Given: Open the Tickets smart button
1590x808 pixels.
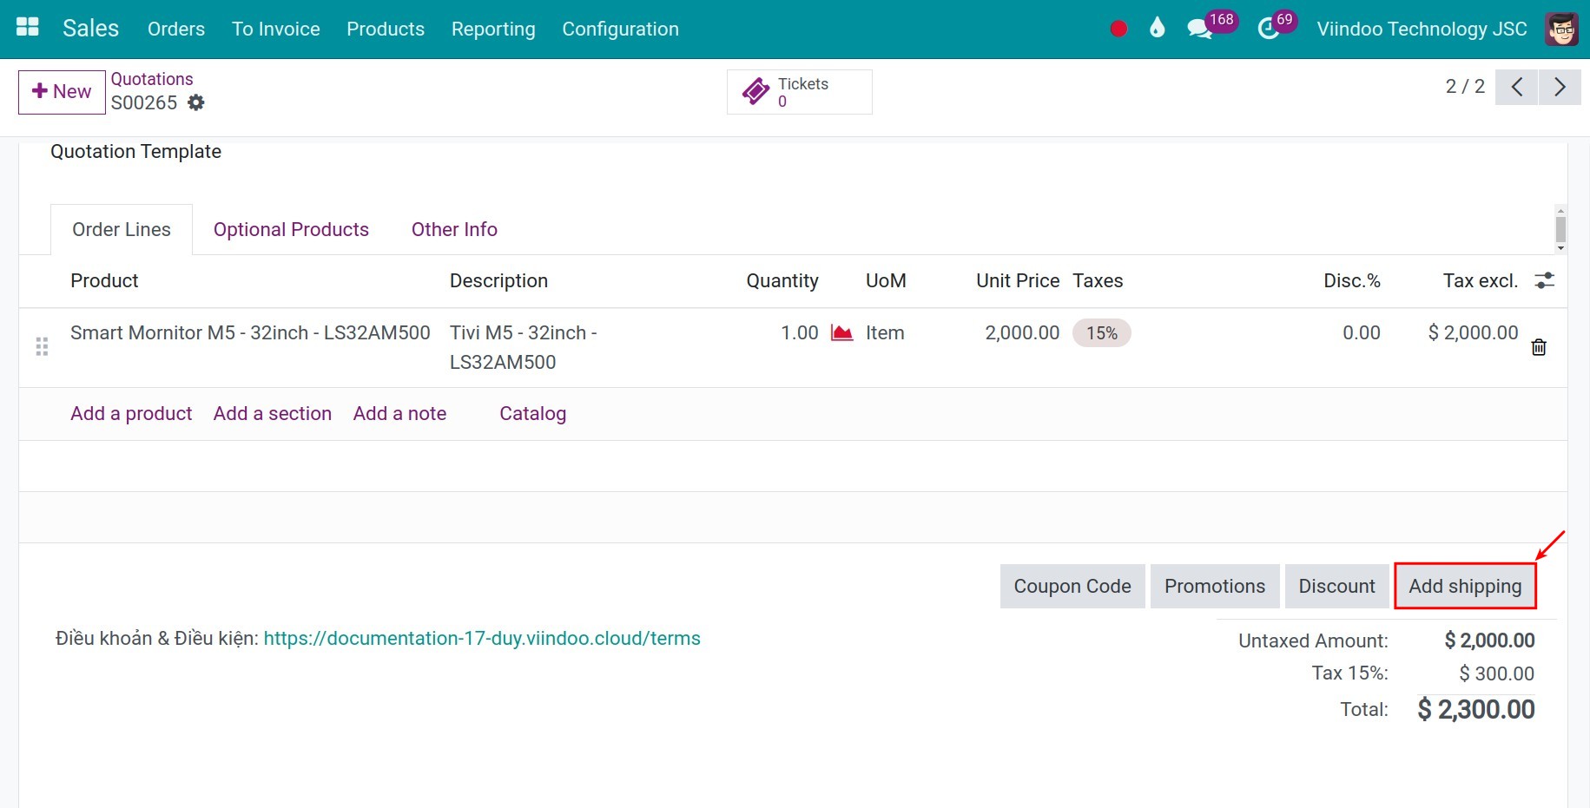Looking at the screenshot, I should click(x=799, y=92).
